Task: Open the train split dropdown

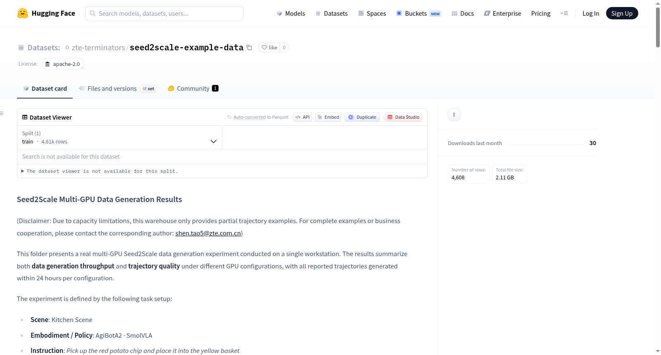Action: pos(119,137)
